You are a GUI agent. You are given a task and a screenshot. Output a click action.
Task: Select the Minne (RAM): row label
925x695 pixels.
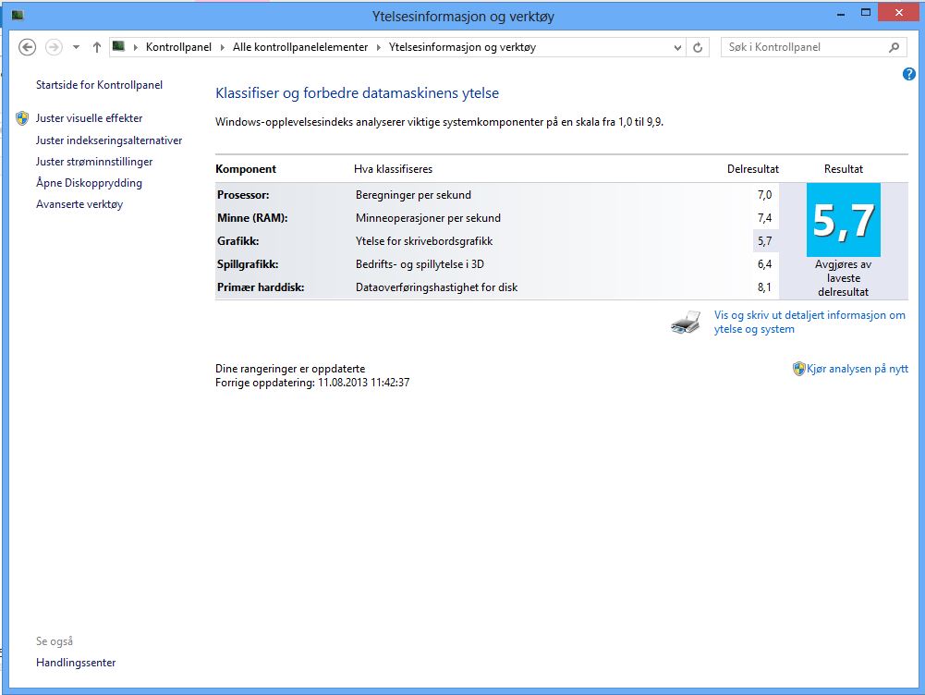252,218
